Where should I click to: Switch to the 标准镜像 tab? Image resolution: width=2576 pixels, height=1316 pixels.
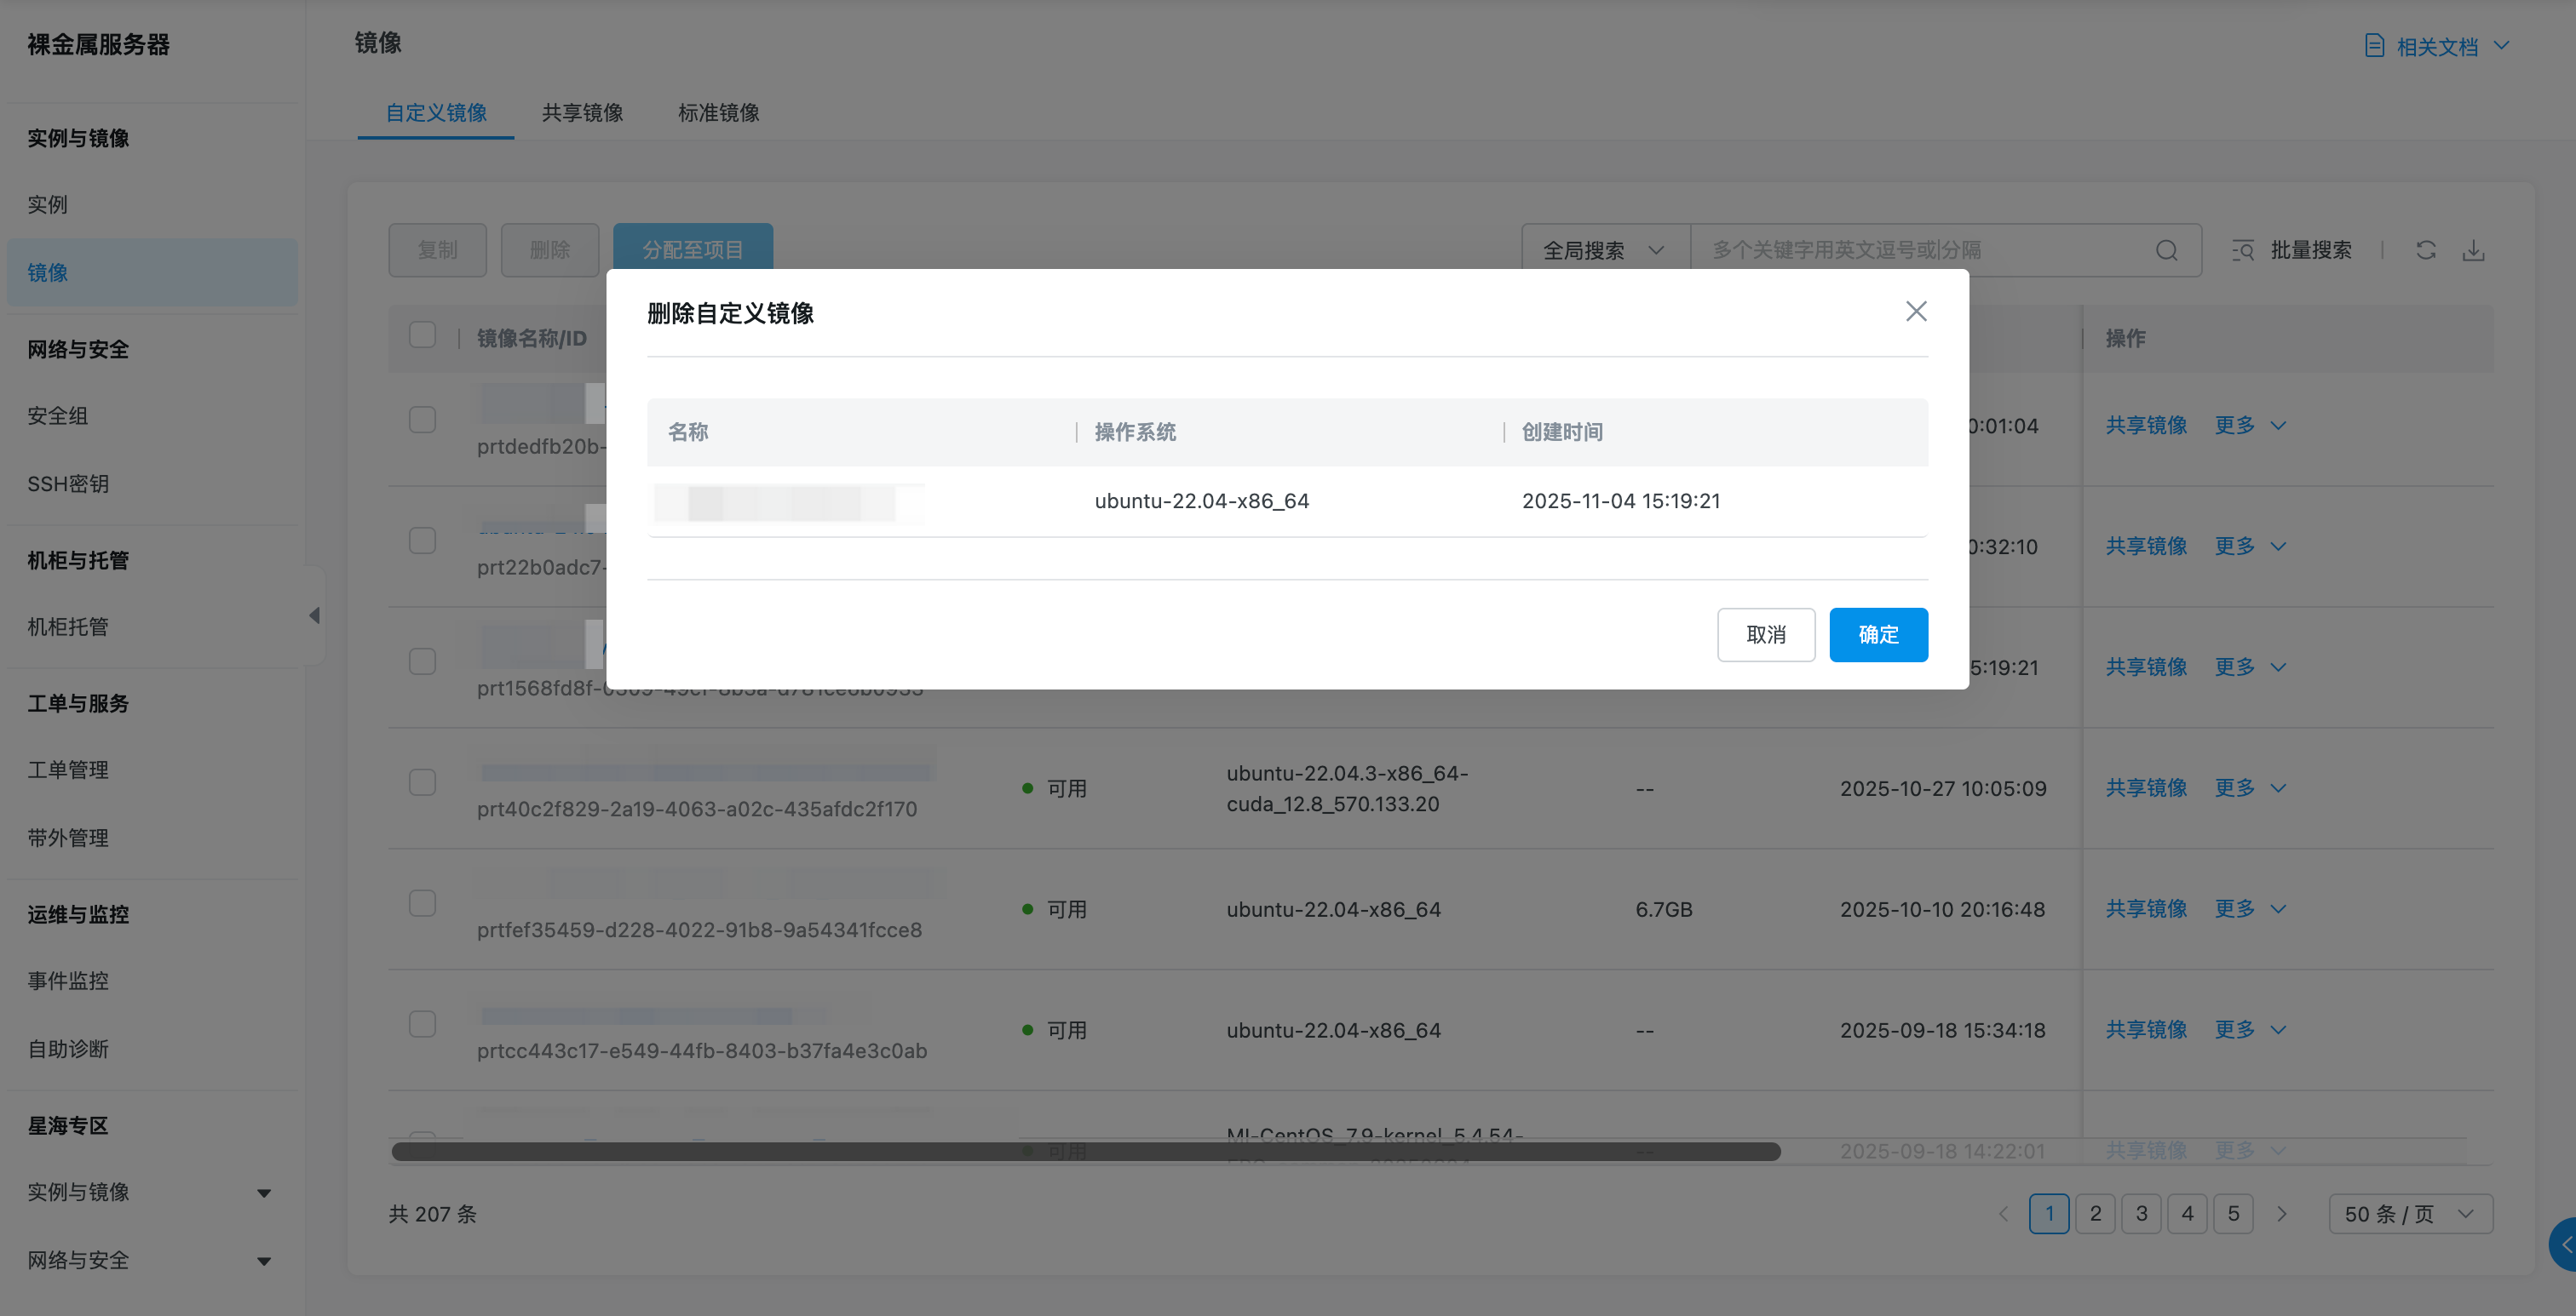click(718, 113)
